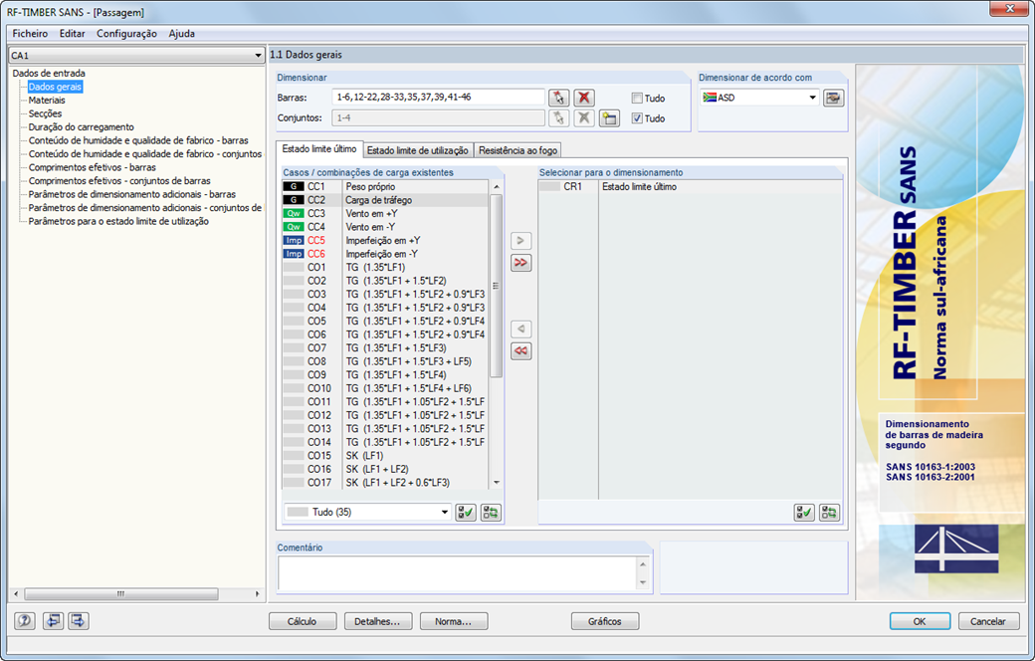Click the Norma... button
This screenshot has height=661, width=1035.
454,621
